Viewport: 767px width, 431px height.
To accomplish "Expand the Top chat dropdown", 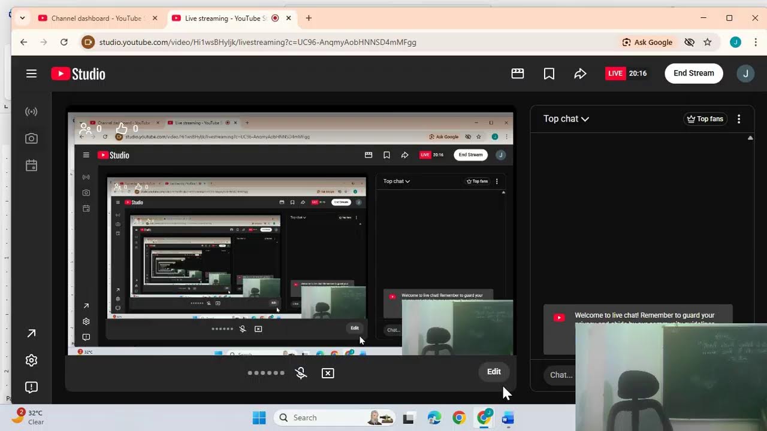I will pyautogui.click(x=566, y=119).
